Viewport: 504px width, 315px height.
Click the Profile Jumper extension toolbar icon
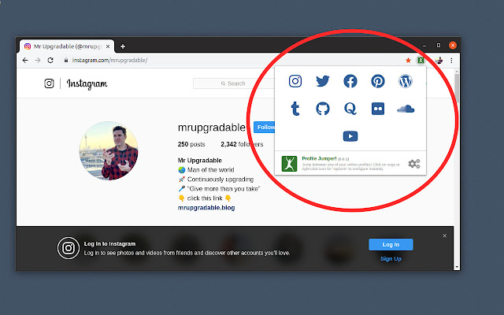421,60
